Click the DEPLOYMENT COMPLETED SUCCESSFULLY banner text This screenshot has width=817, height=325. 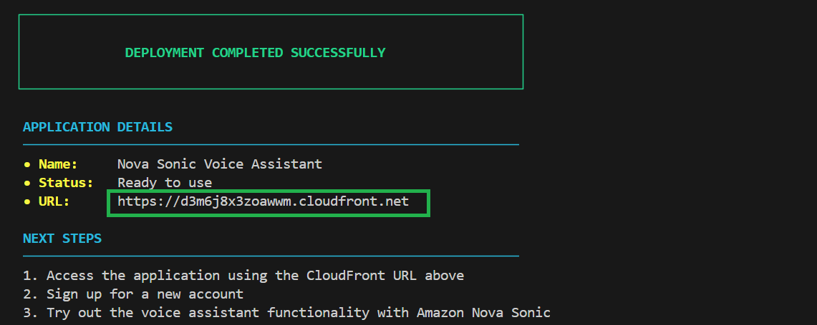click(255, 53)
